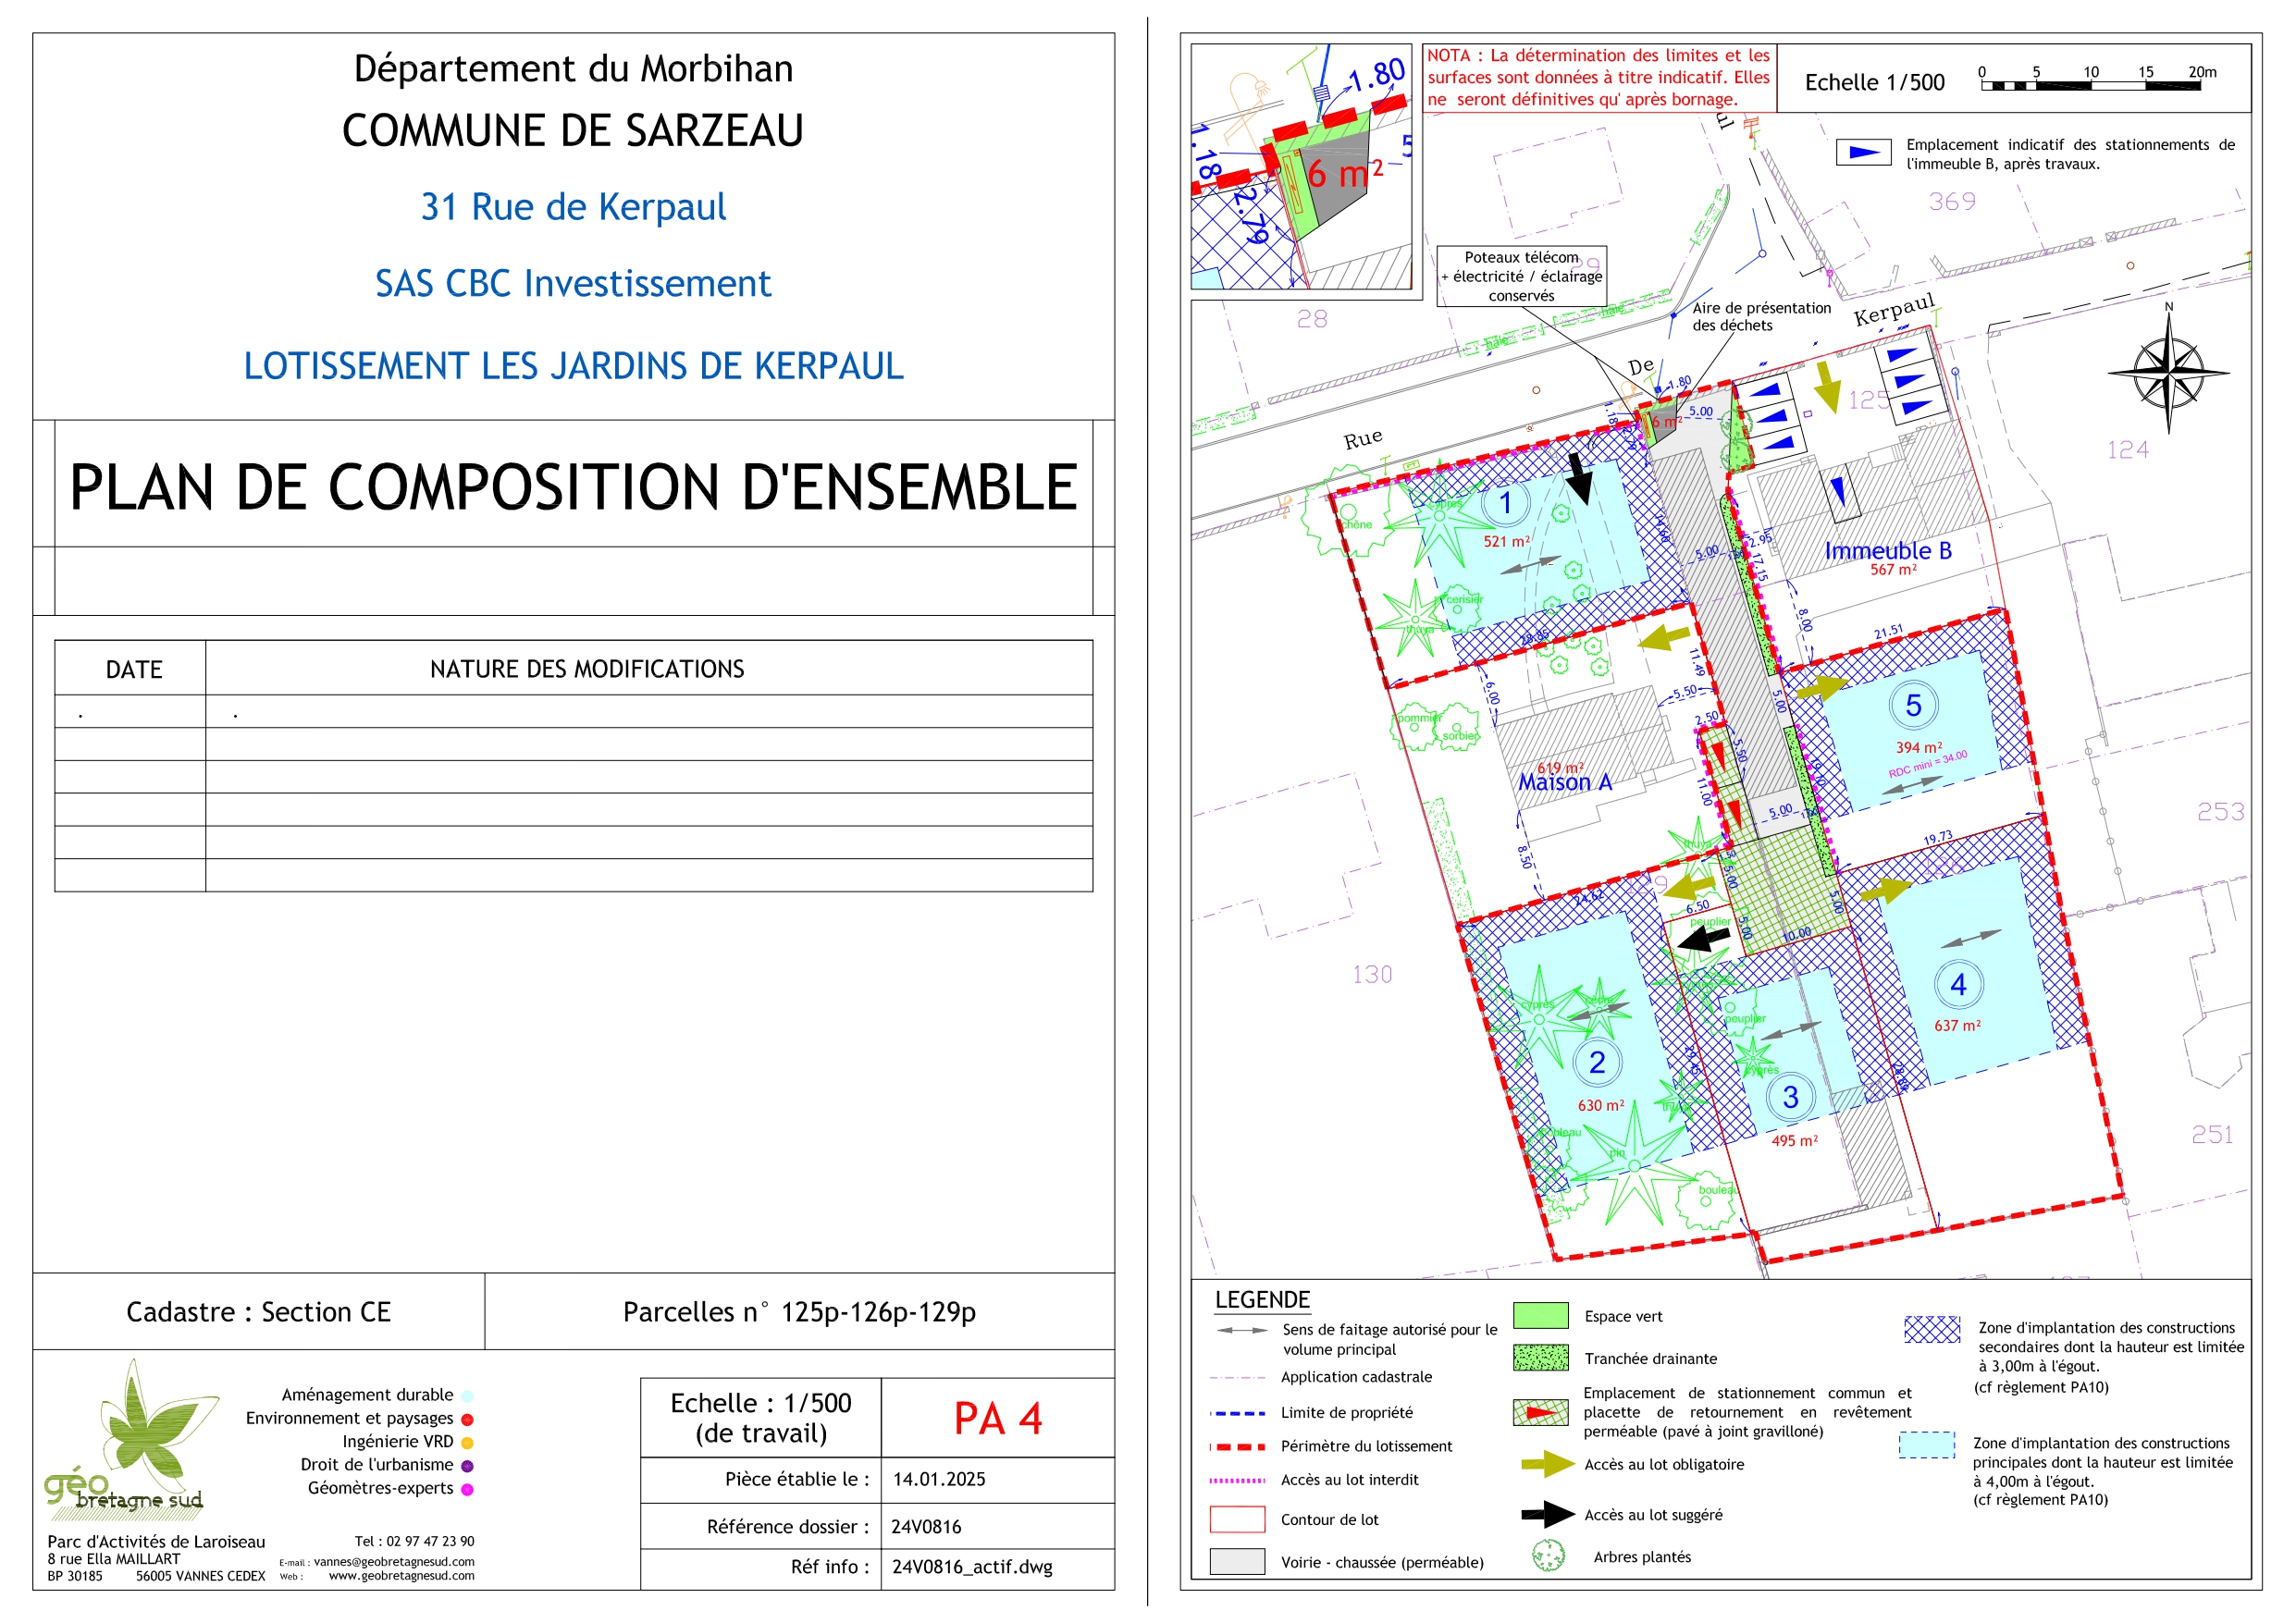Click the 'Immeuble B' building label
Viewport: 2296px width, 1623px height.
1887,551
